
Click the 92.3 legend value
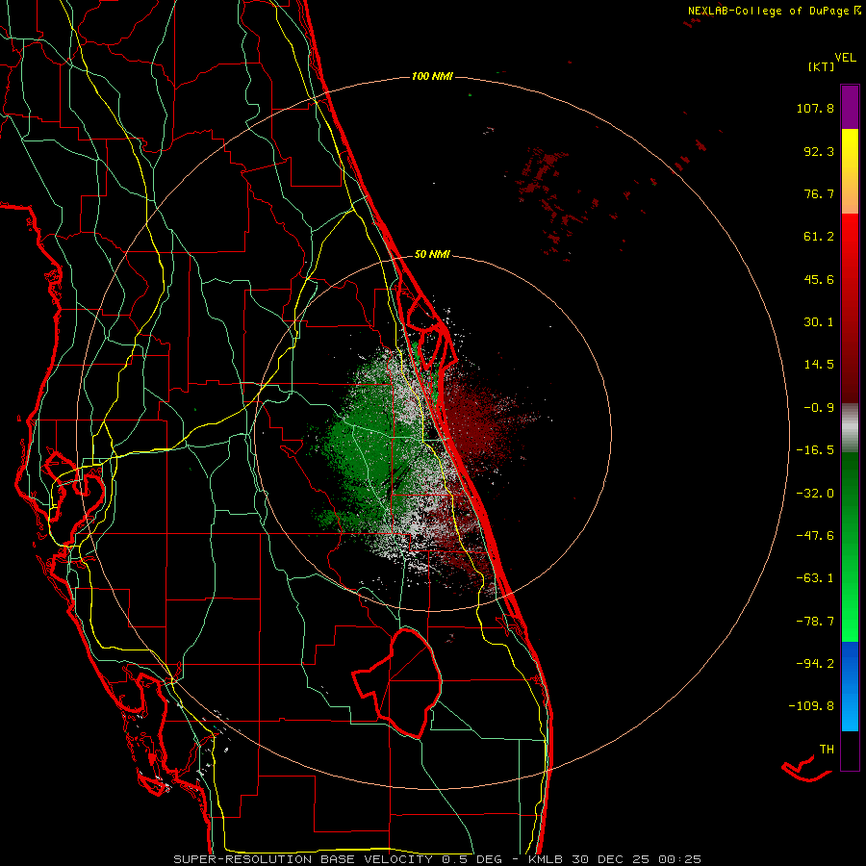tap(819, 151)
